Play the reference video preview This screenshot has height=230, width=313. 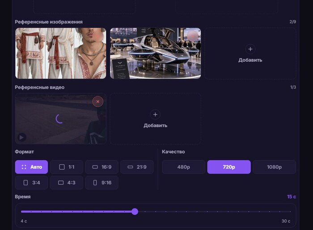coord(22,137)
